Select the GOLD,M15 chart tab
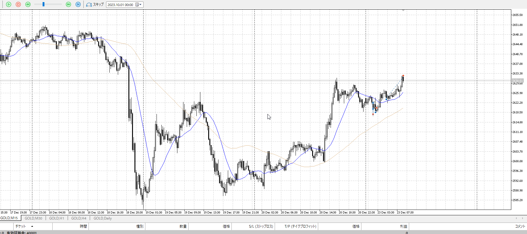 [x=9, y=218]
